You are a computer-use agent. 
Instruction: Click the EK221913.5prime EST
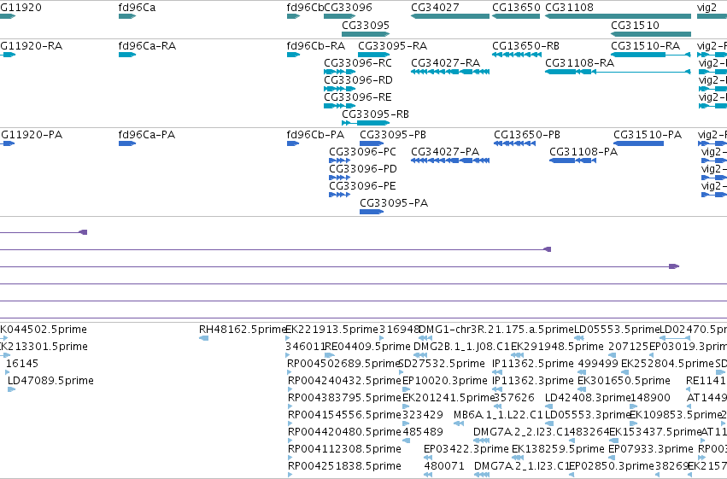tap(288, 338)
